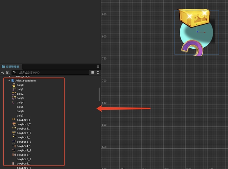Select the gold crown box sprite in scene
Viewport: 228px width, 169px height.
click(x=195, y=18)
